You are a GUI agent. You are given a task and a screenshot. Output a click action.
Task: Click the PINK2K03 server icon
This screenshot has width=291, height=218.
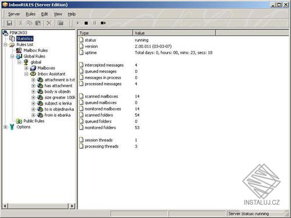click(x=5, y=33)
